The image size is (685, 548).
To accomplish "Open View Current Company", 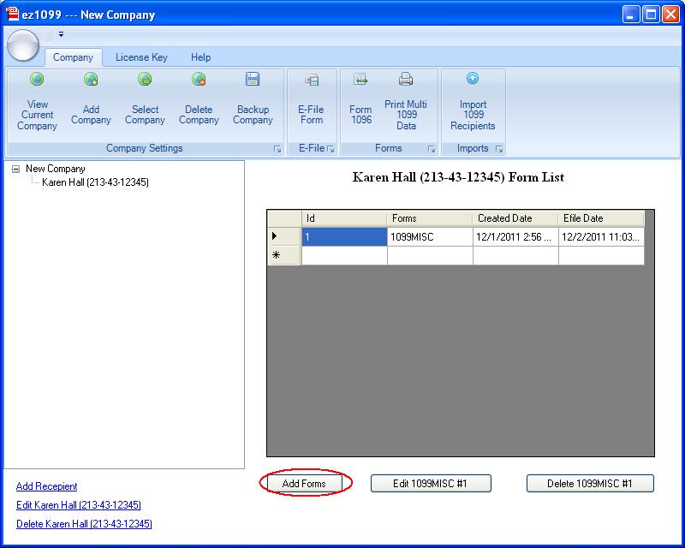I will click(x=37, y=103).
